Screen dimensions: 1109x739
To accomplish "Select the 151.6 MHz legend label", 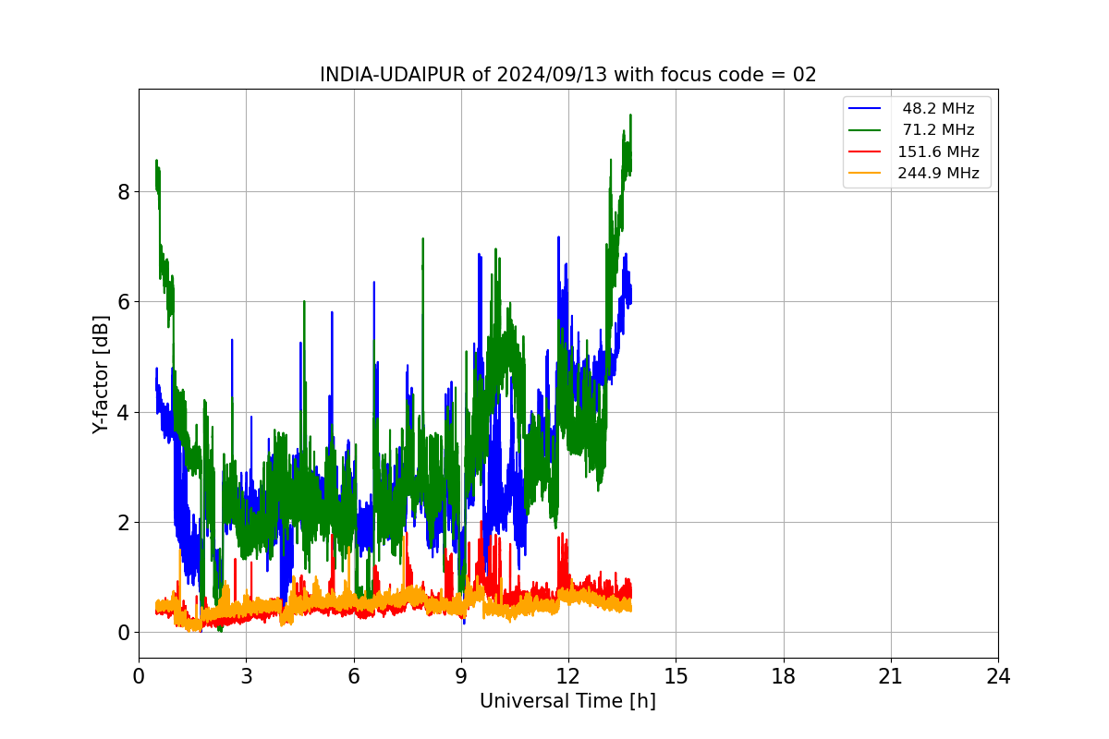I will (x=938, y=151).
